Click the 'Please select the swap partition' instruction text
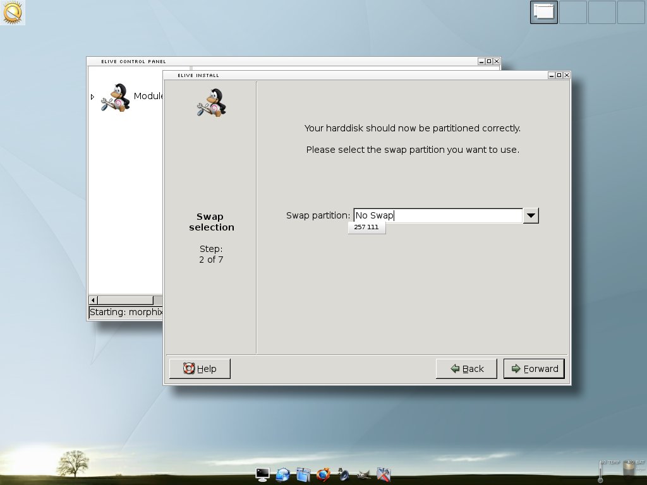The width and height of the screenshot is (647, 485). (413, 150)
